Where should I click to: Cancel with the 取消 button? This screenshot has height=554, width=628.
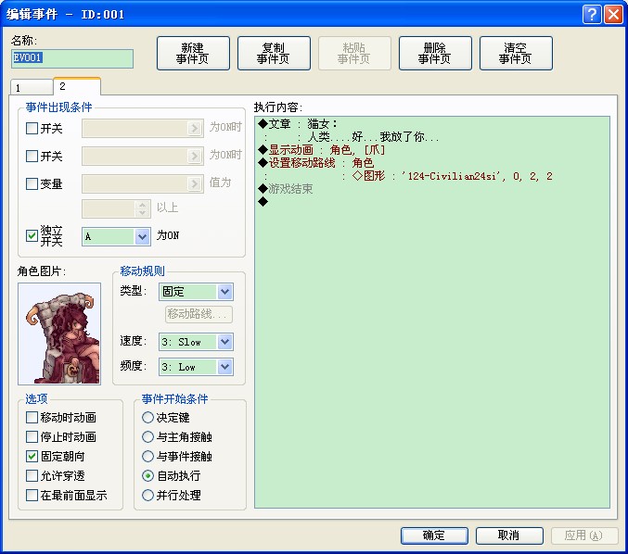click(509, 535)
